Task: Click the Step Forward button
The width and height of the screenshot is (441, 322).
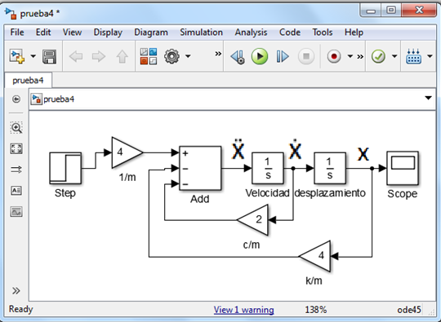Action: point(283,56)
